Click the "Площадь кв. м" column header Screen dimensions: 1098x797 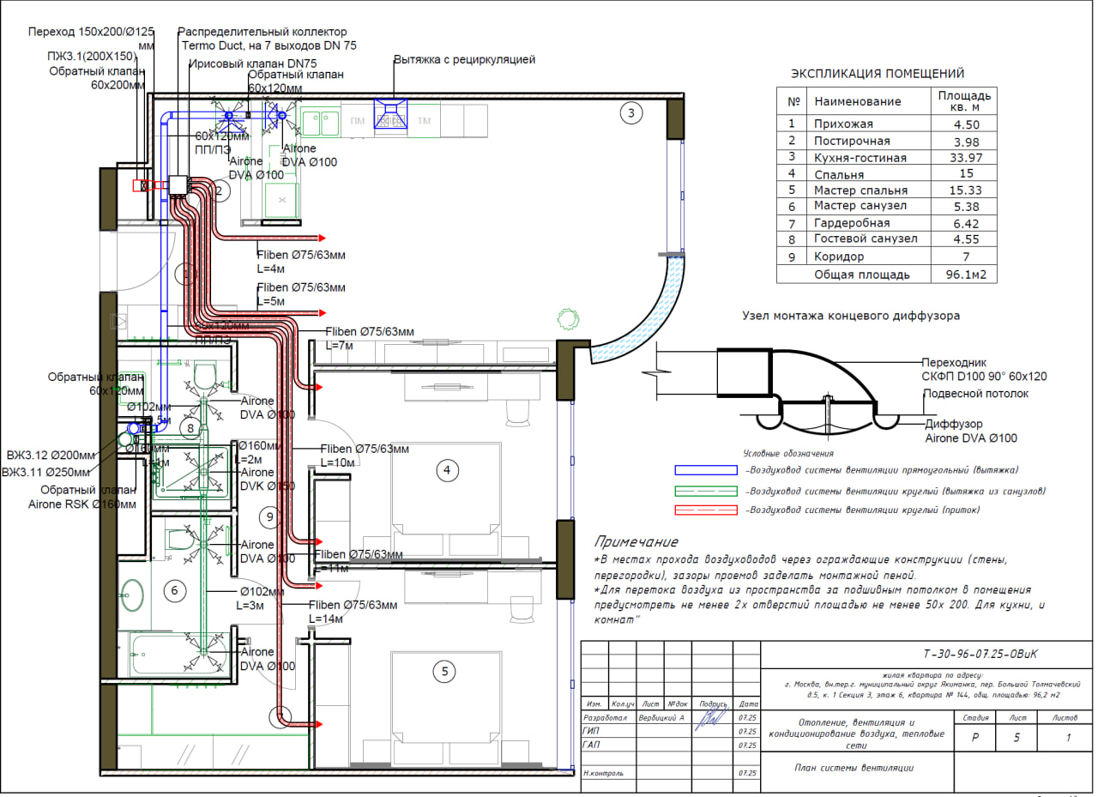point(965,101)
